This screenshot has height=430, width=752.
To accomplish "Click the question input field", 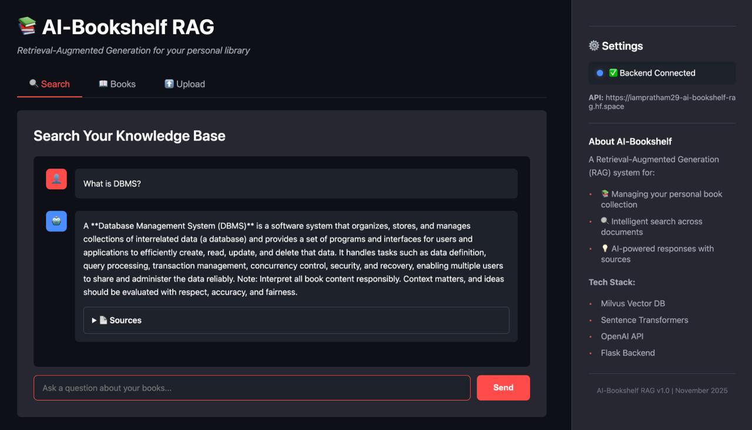I will pyautogui.click(x=251, y=388).
